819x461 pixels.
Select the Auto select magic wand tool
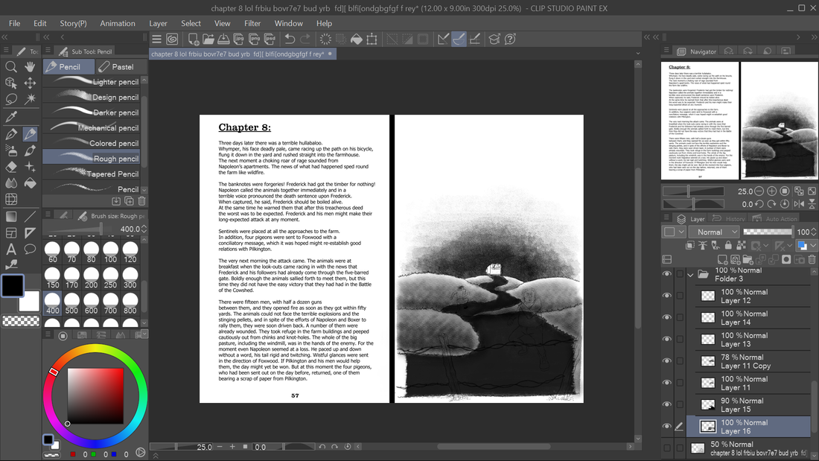[x=31, y=99]
